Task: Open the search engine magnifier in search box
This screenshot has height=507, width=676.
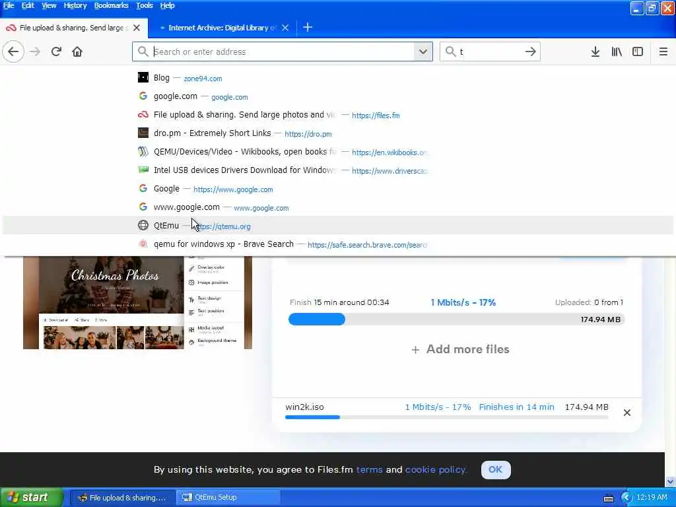Action: [450, 51]
